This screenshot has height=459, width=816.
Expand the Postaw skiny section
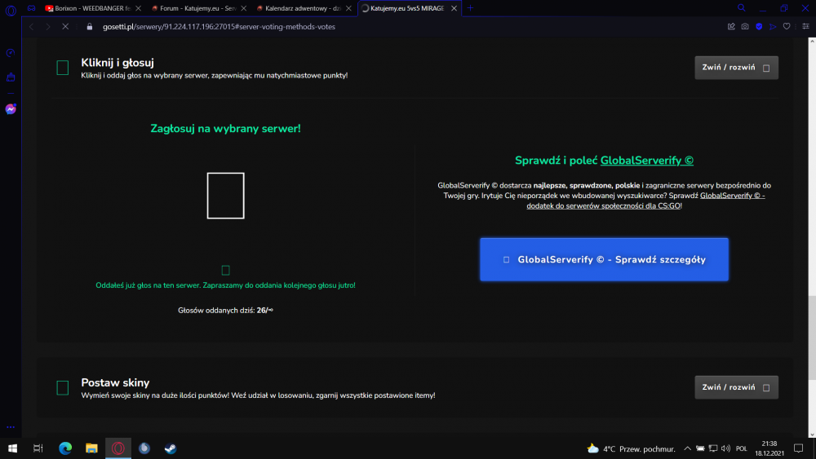[x=736, y=387]
